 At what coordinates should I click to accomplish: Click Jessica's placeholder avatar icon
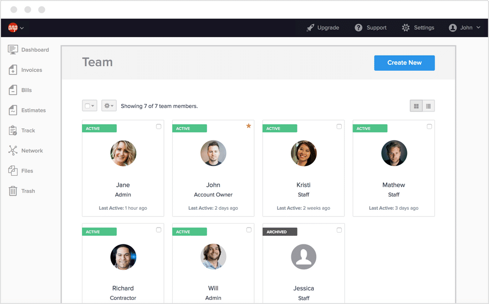[x=304, y=257]
